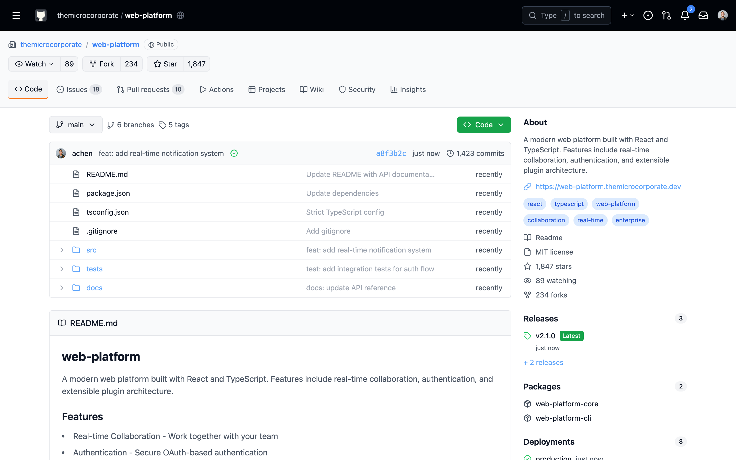View notifications bell icon
Image resolution: width=736 pixels, height=460 pixels.
685,15
